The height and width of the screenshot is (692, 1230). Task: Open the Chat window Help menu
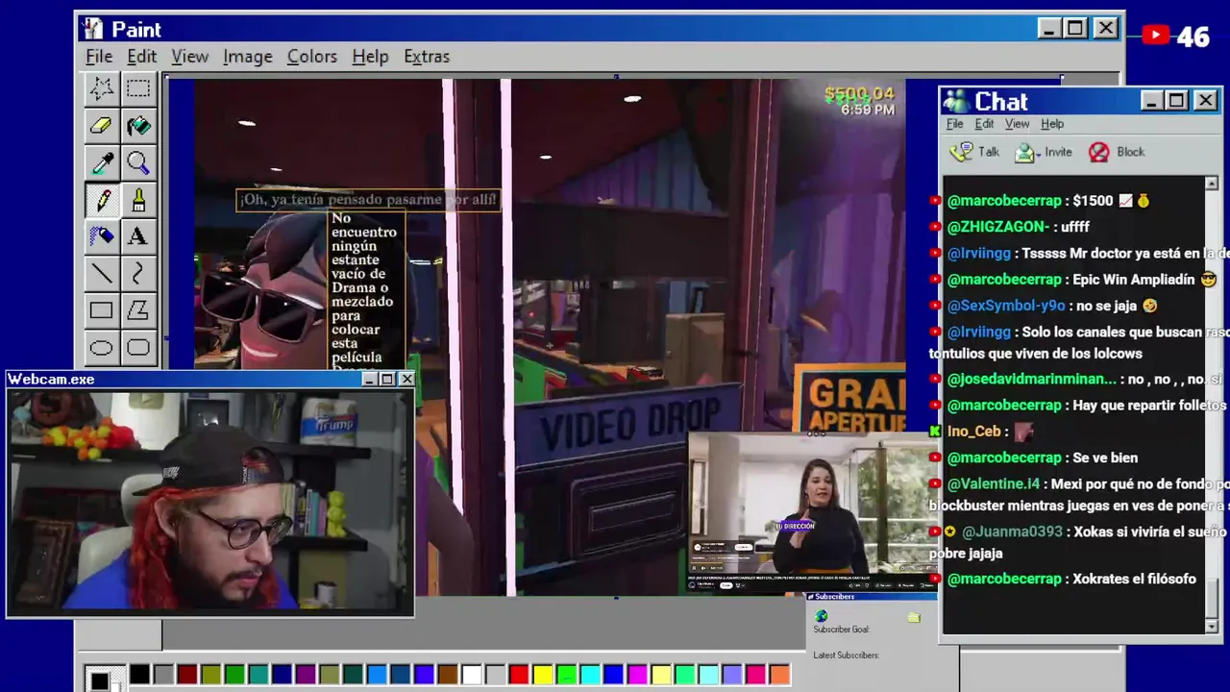tap(1052, 124)
